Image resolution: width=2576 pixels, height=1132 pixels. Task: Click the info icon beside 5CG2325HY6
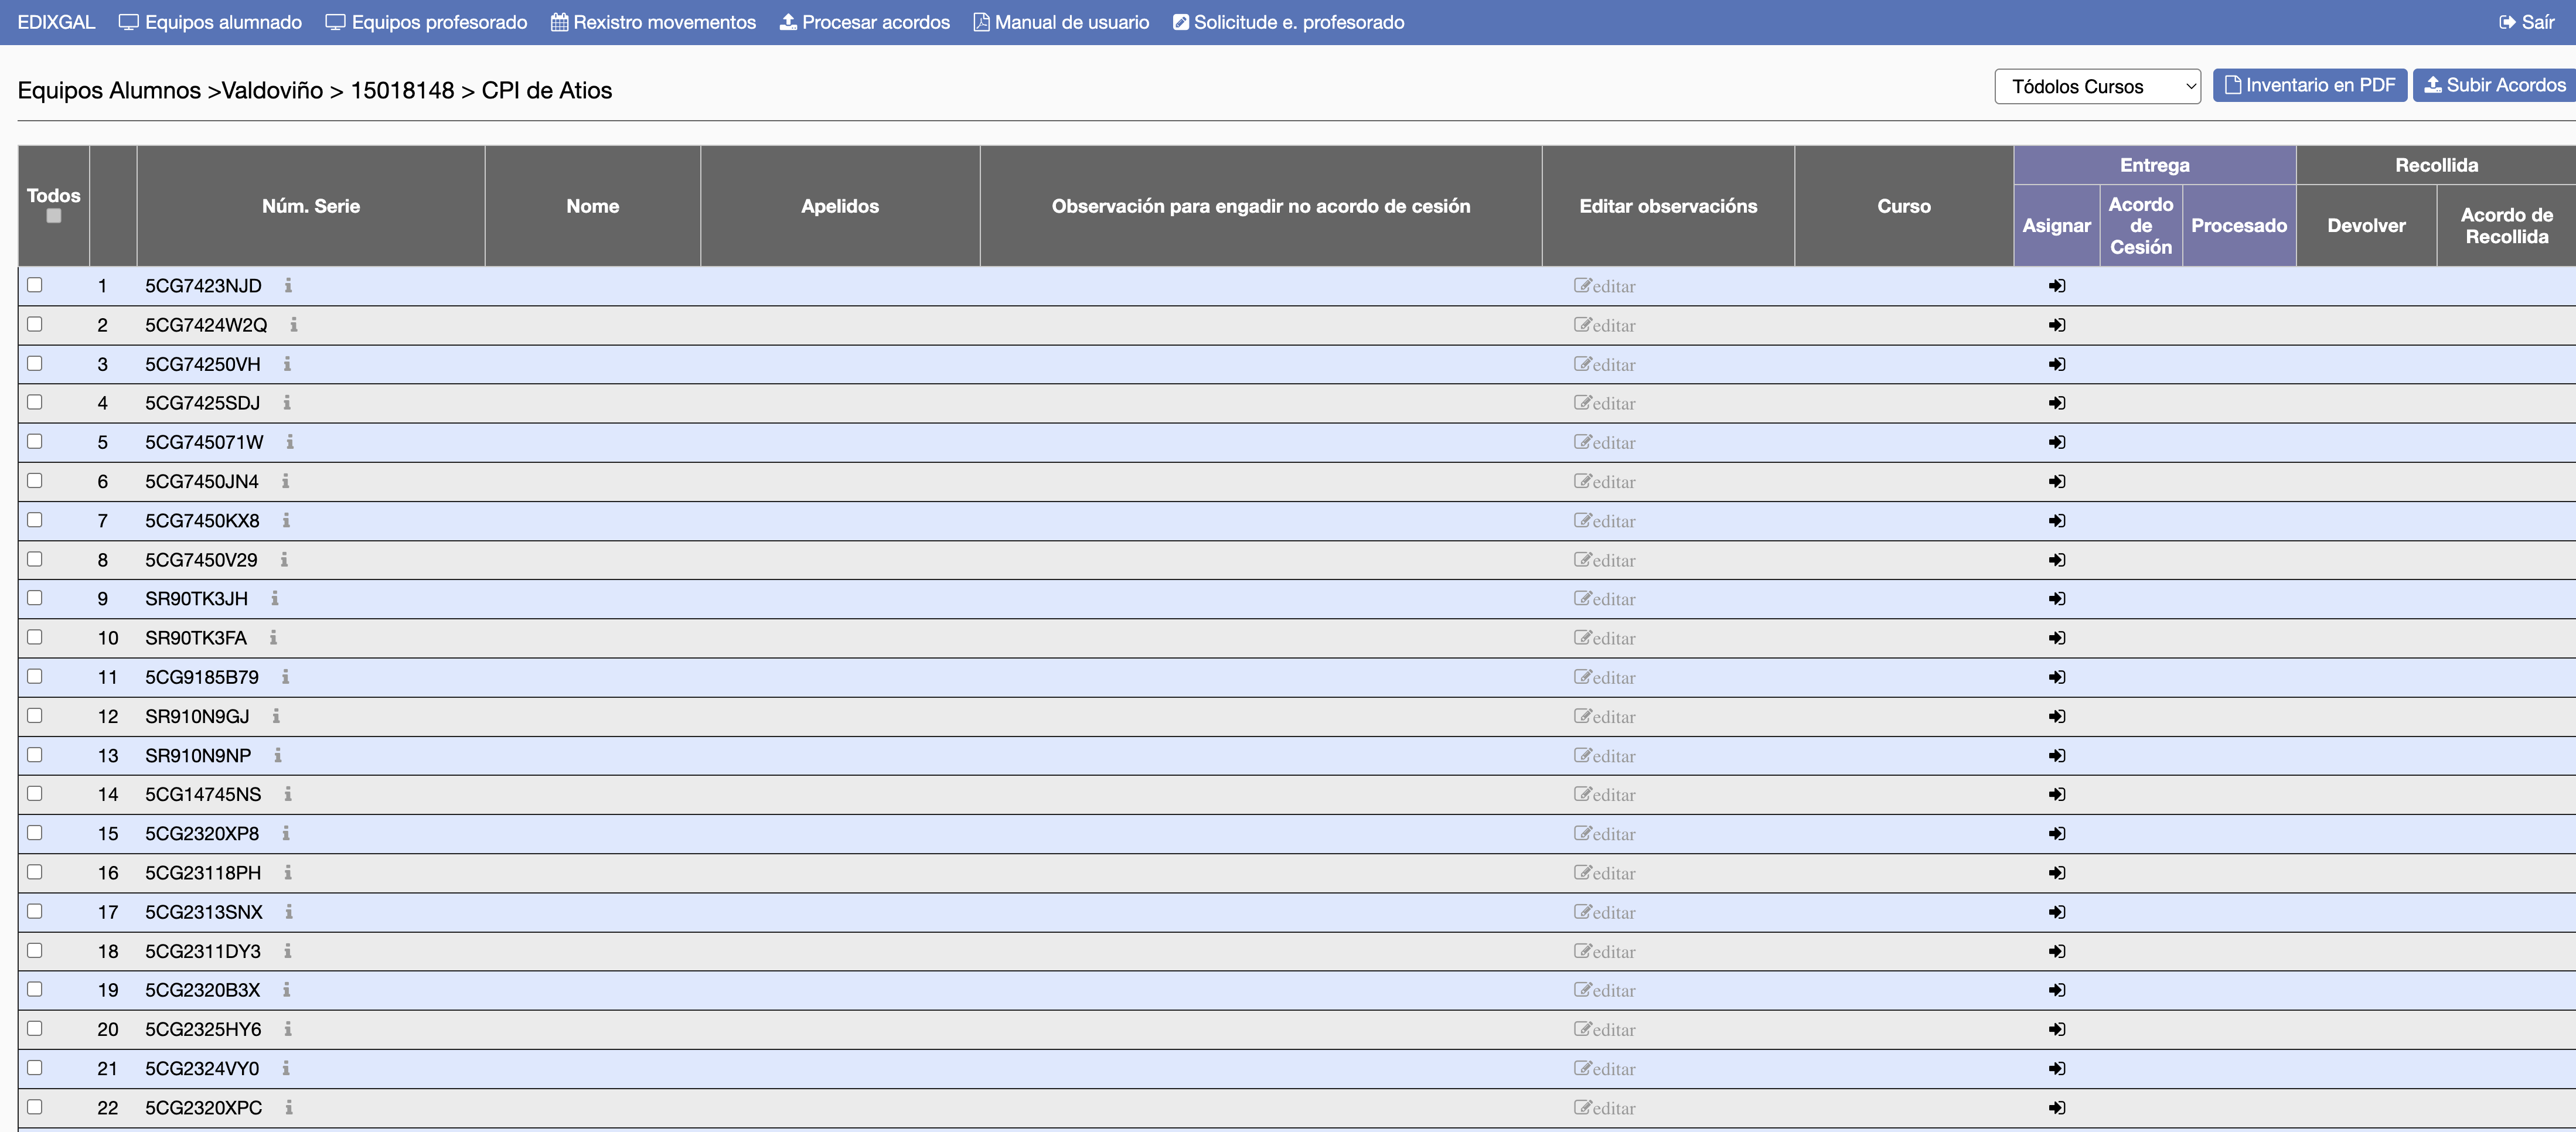[288, 1029]
